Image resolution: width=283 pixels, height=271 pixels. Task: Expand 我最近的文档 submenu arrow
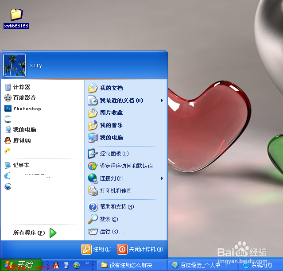coord(162,101)
